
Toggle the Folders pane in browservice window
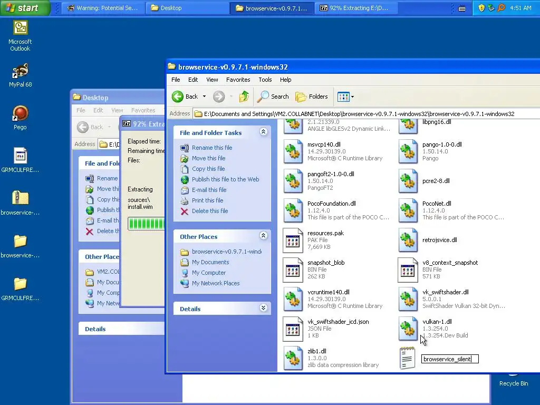point(311,97)
